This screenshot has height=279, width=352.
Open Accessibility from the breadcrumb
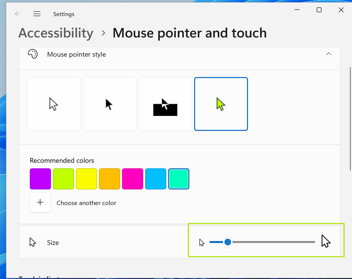click(x=55, y=33)
